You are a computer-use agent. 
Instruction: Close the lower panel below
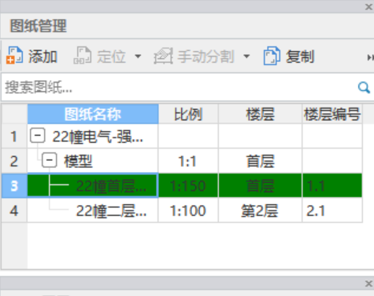[x=368, y=283]
